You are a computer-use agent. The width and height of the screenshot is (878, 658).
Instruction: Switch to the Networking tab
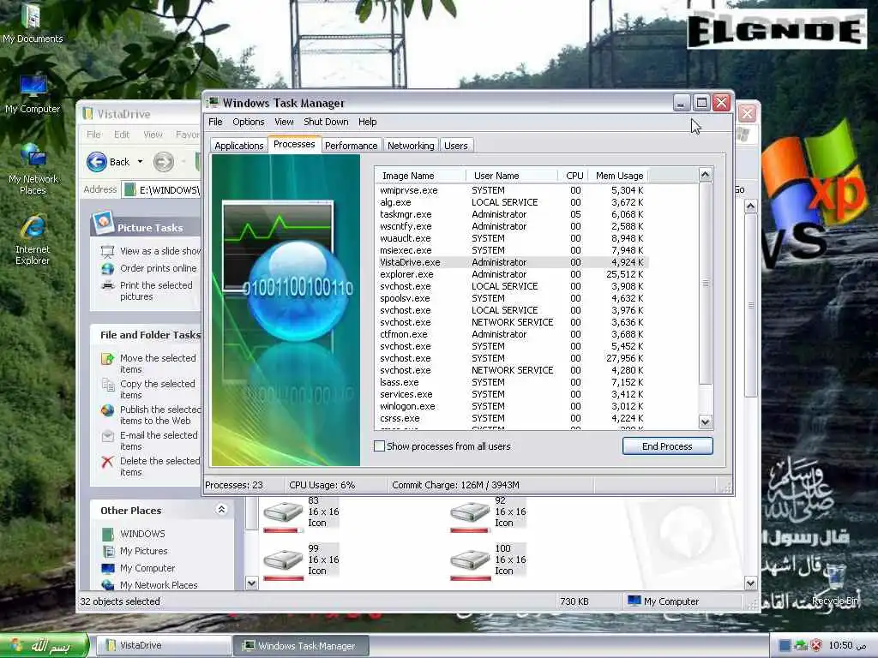coord(411,146)
